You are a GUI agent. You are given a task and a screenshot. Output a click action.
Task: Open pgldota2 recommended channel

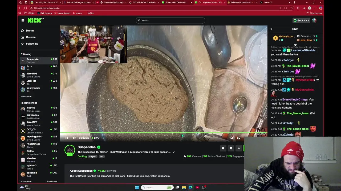click(x=39, y=167)
